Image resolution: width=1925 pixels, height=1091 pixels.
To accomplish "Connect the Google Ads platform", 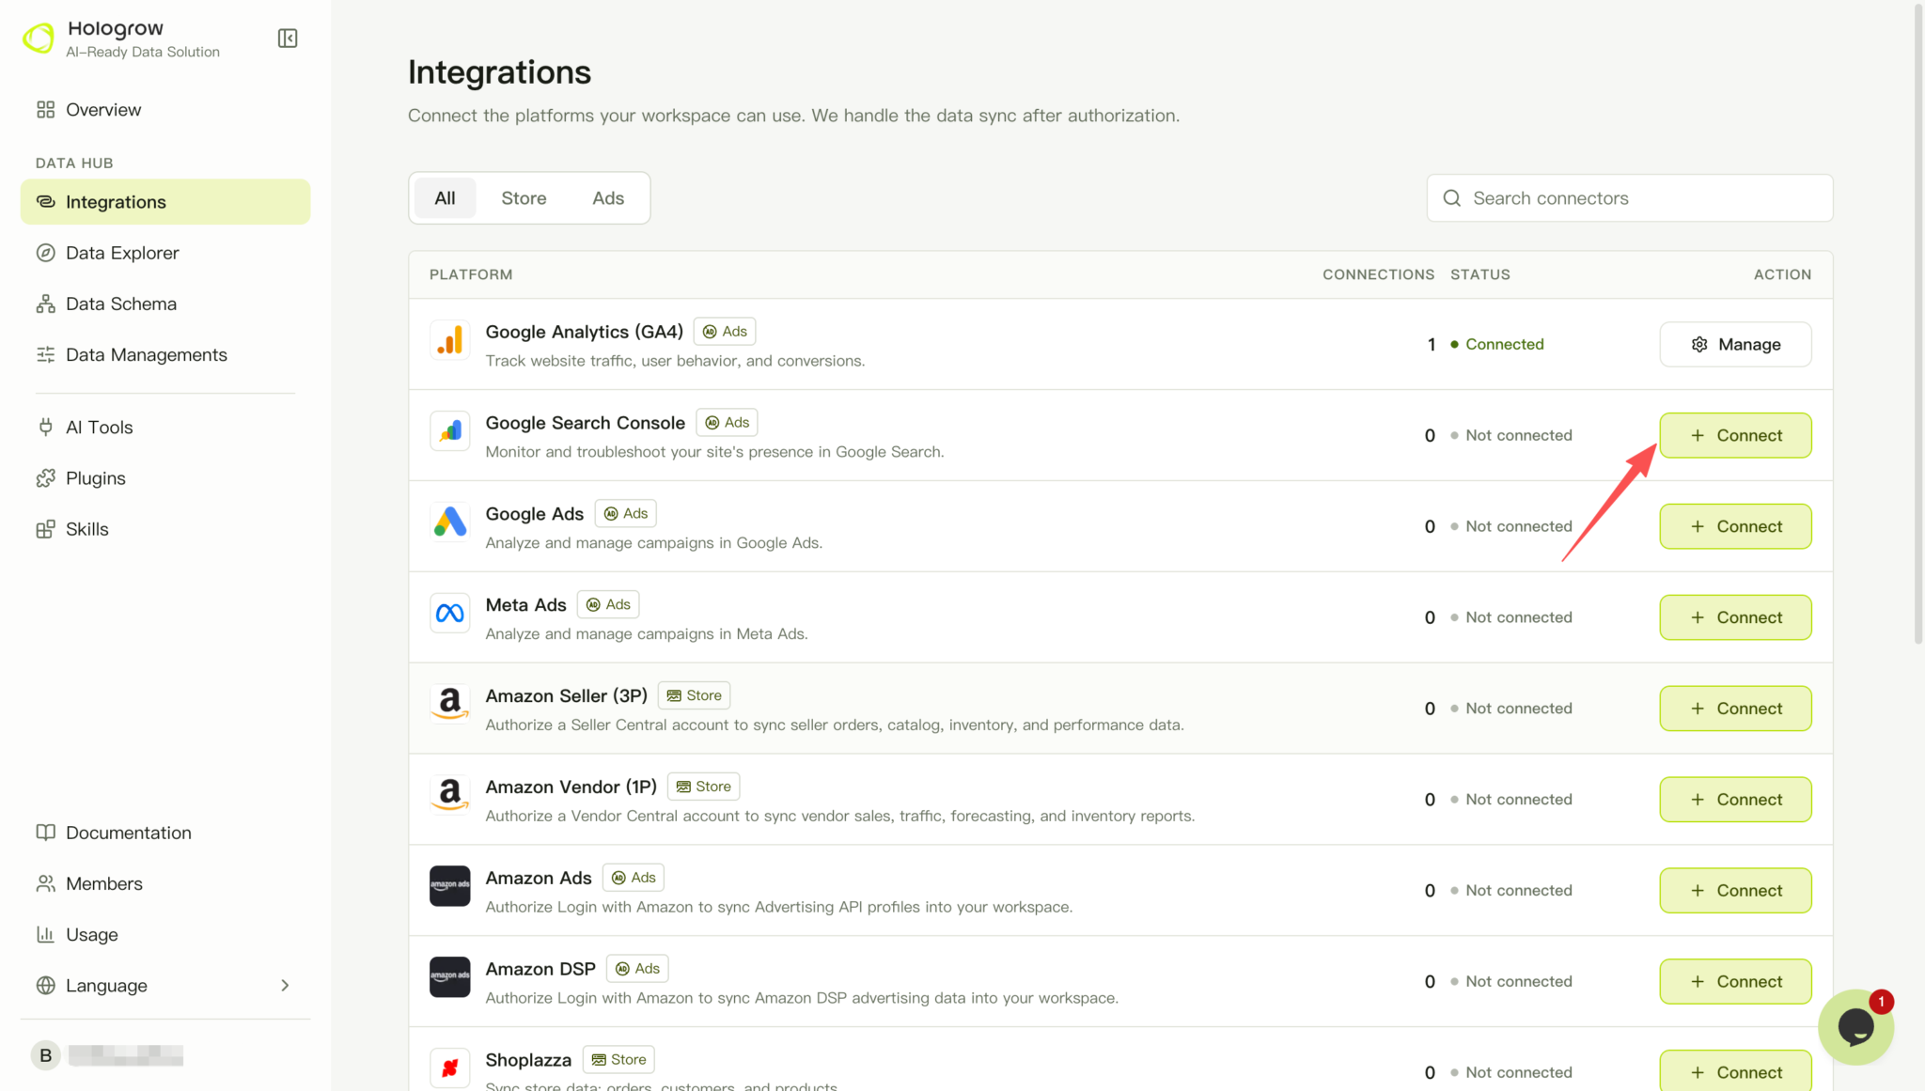I will pos(1735,527).
